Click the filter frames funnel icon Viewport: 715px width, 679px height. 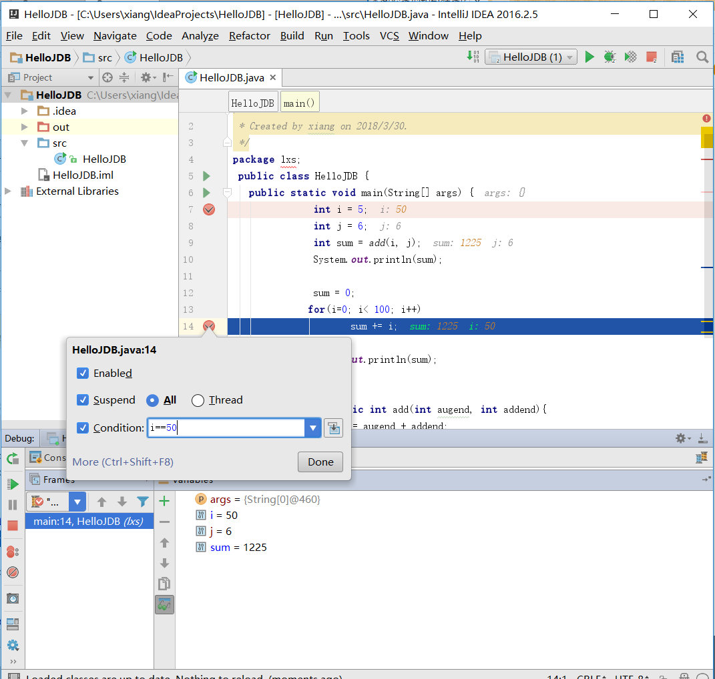click(143, 502)
